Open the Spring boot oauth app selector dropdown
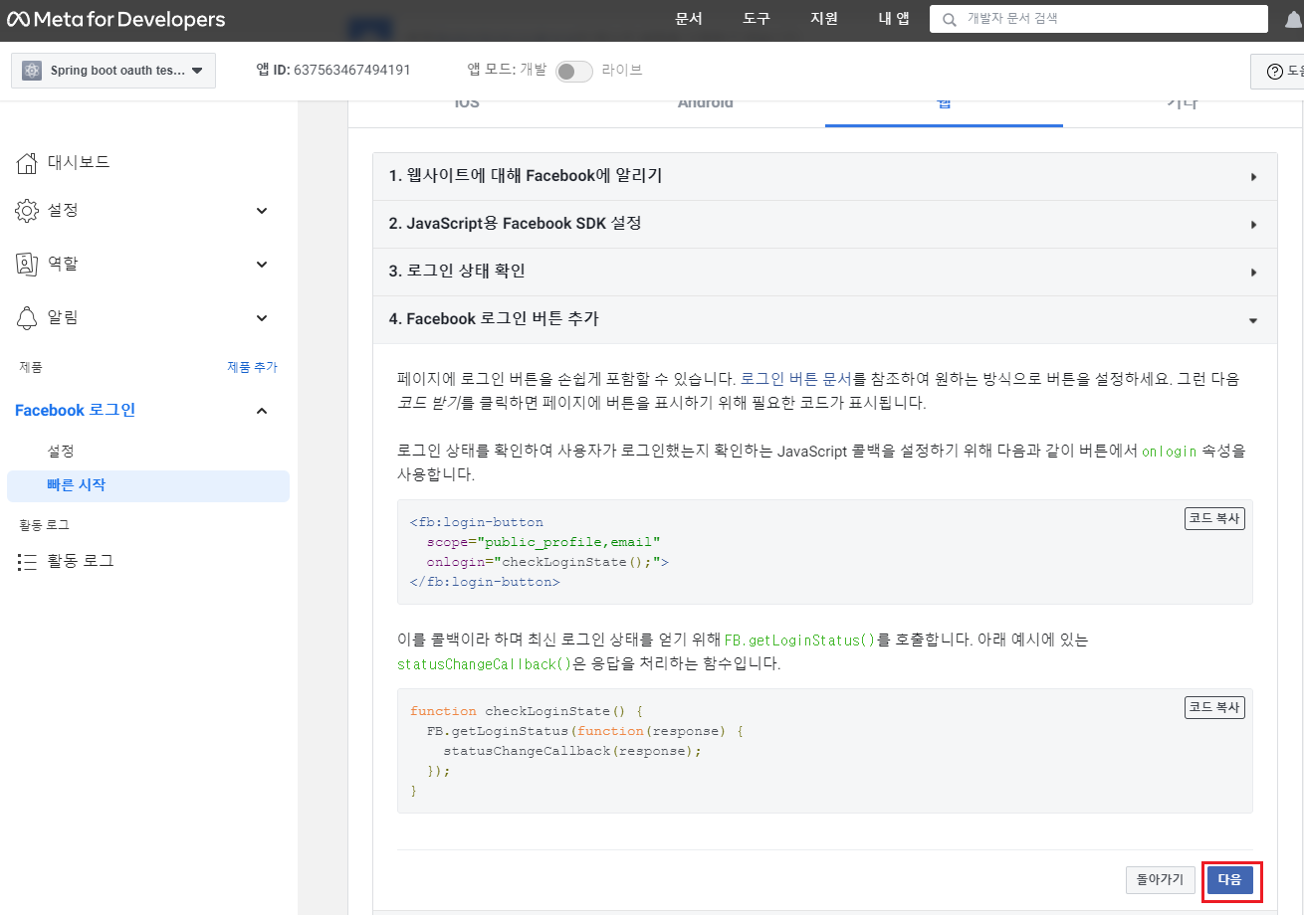The width and height of the screenshot is (1304, 915). 113,71
